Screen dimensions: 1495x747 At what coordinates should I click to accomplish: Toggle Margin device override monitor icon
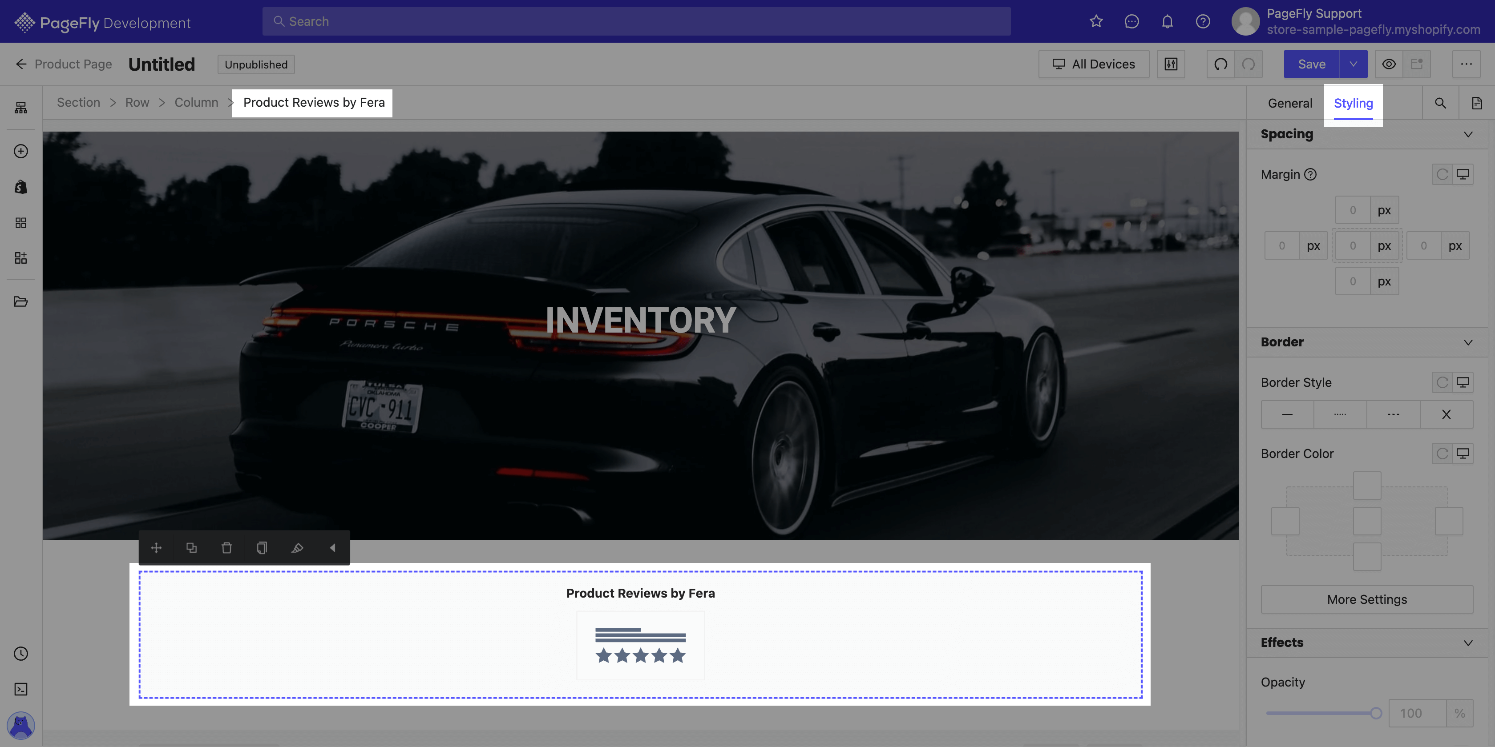pyautogui.click(x=1463, y=174)
